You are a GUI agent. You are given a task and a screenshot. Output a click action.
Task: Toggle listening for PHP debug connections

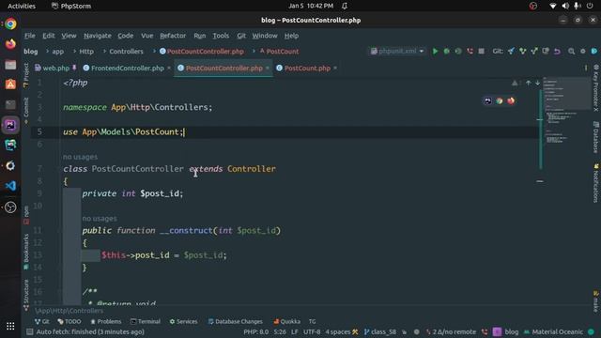coord(470,51)
